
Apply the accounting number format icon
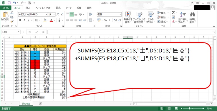coord(99,20)
